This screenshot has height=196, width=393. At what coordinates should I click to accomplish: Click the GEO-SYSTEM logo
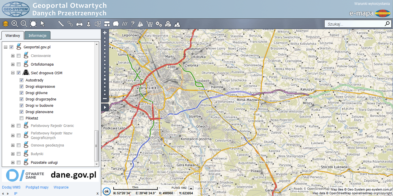point(15,9)
